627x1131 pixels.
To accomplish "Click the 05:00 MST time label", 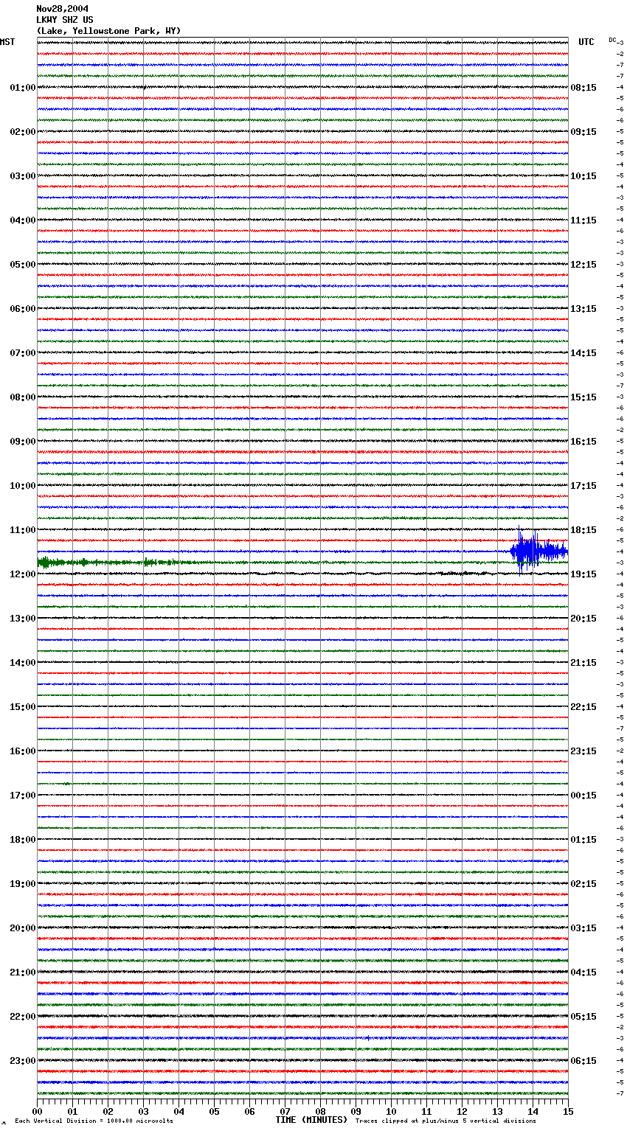I will coord(23,265).
